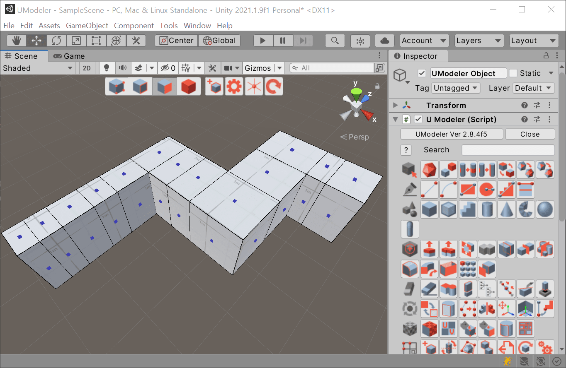This screenshot has height=368, width=566.
Task: Click the question mark help button
Action: pos(406,150)
